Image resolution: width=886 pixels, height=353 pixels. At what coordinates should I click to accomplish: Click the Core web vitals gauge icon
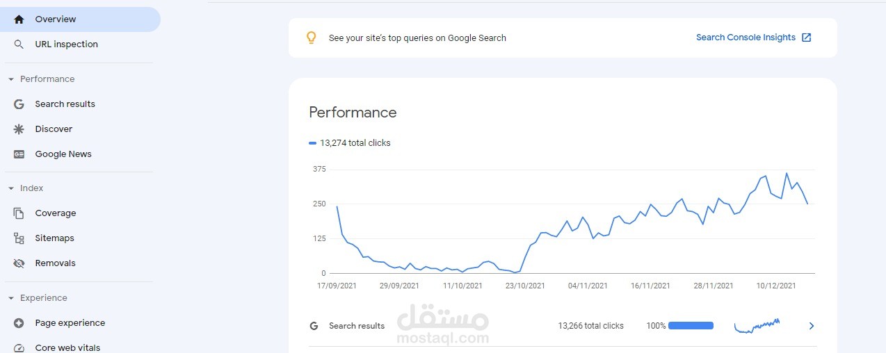pos(19,348)
